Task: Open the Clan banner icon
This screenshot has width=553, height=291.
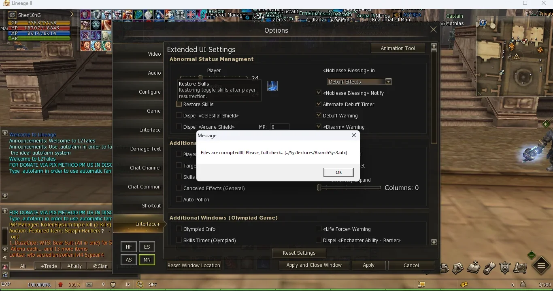Action: click(505, 267)
